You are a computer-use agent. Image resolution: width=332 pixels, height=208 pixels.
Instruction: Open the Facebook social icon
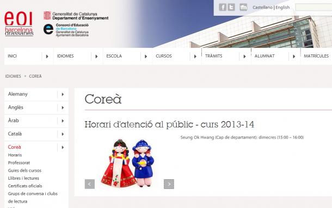[x=223, y=7]
